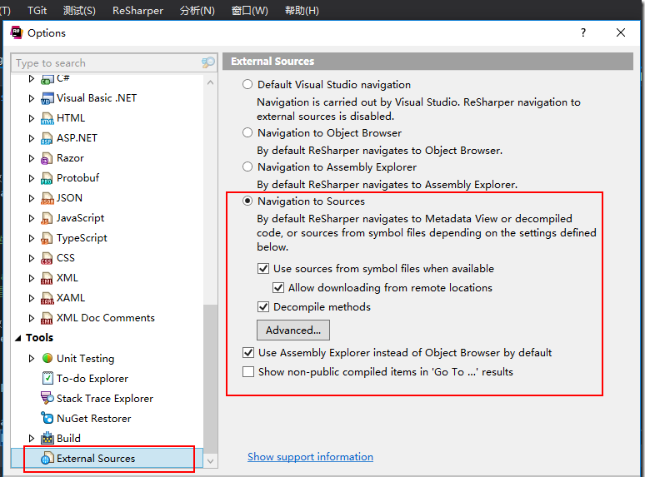Click the search magnifier icon
Image resolution: width=645 pixels, height=477 pixels.
coord(208,62)
